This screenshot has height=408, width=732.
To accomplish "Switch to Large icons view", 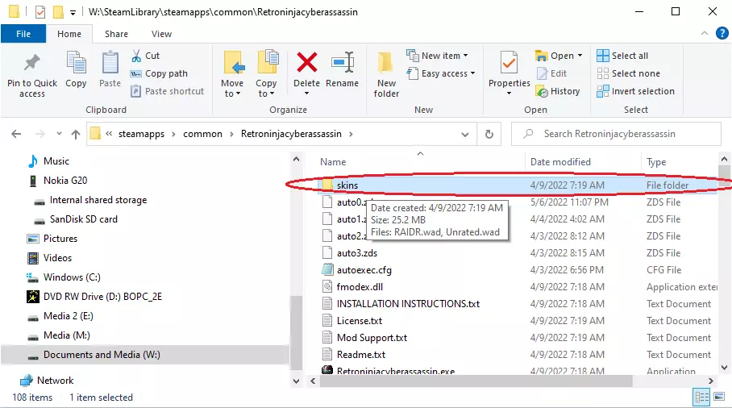I will click(719, 398).
